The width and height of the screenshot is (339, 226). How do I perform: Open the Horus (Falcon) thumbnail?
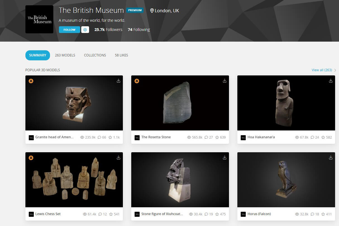tap(286, 180)
